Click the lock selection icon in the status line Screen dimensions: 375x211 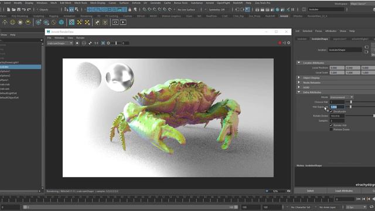129,9
